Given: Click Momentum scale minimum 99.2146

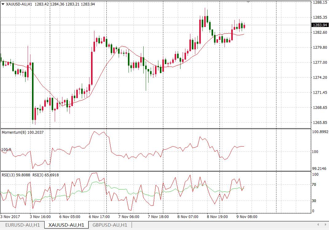Looking at the screenshot, I should [319, 168].
